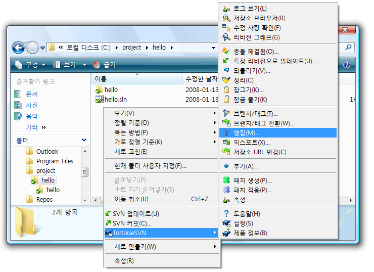
Task: Click the 로그 보기(L) icon in submenu
Action: (x=226, y=9)
